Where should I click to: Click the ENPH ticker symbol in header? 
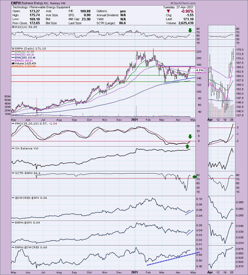(x=16, y=3)
